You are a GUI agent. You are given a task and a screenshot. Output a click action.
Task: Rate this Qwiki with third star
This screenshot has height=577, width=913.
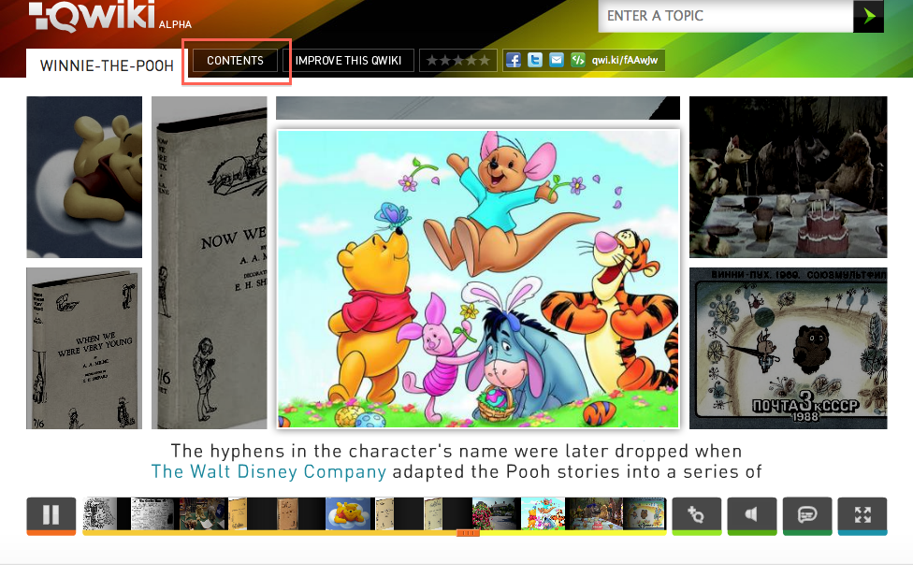coord(458,60)
